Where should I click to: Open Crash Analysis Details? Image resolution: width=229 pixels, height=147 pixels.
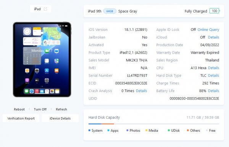coord(141,91)
